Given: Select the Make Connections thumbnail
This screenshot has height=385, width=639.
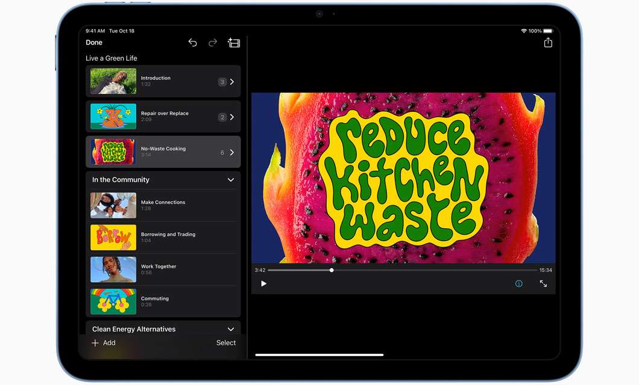Looking at the screenshot, I should click(x=113, y=205).
